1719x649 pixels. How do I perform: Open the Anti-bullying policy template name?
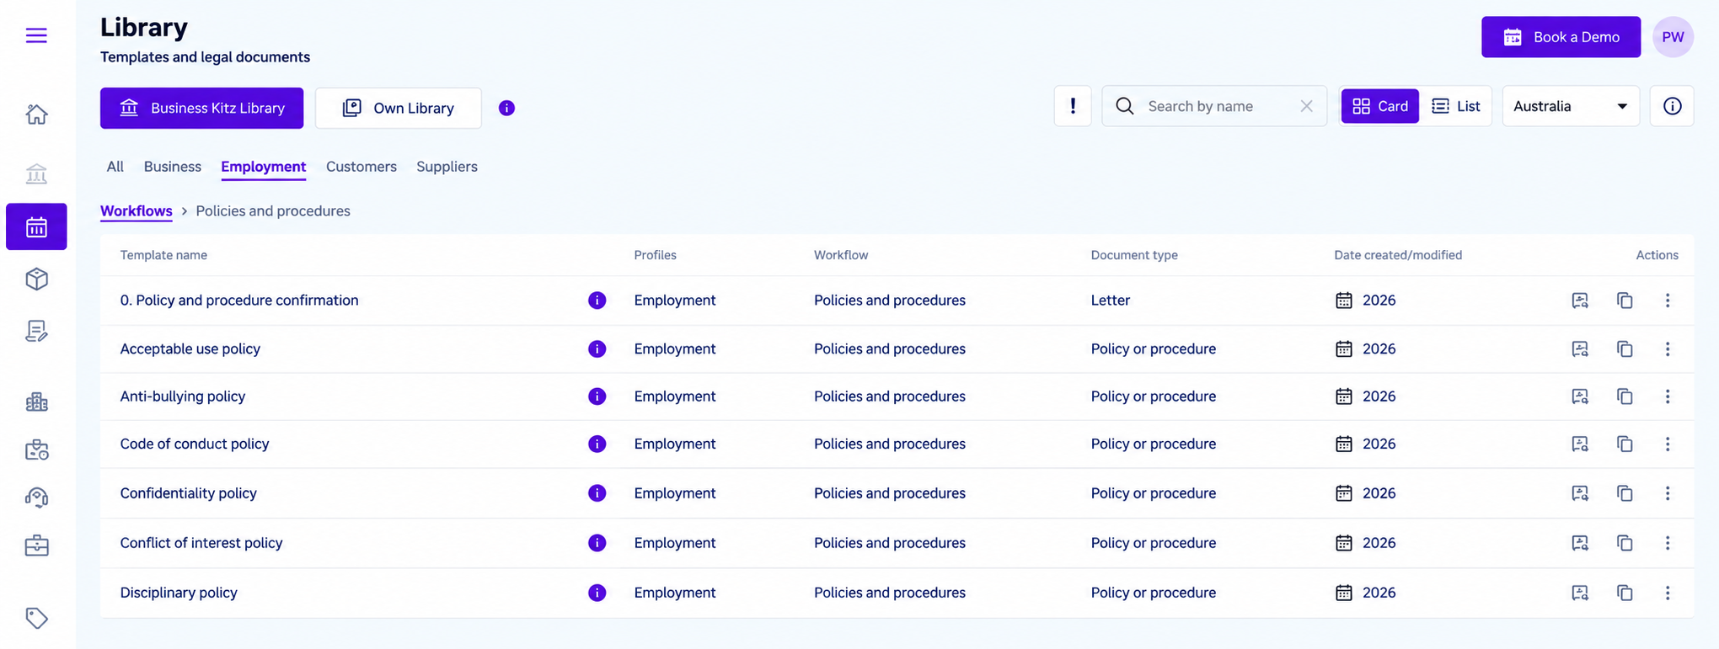[x=183, y=396]
